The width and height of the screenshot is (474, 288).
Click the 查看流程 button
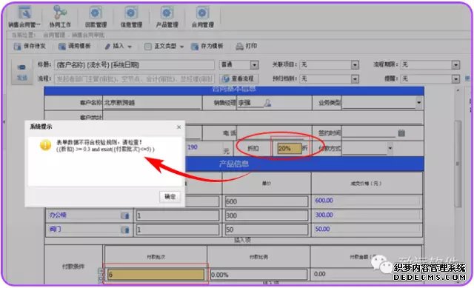(x=239, y=78)
